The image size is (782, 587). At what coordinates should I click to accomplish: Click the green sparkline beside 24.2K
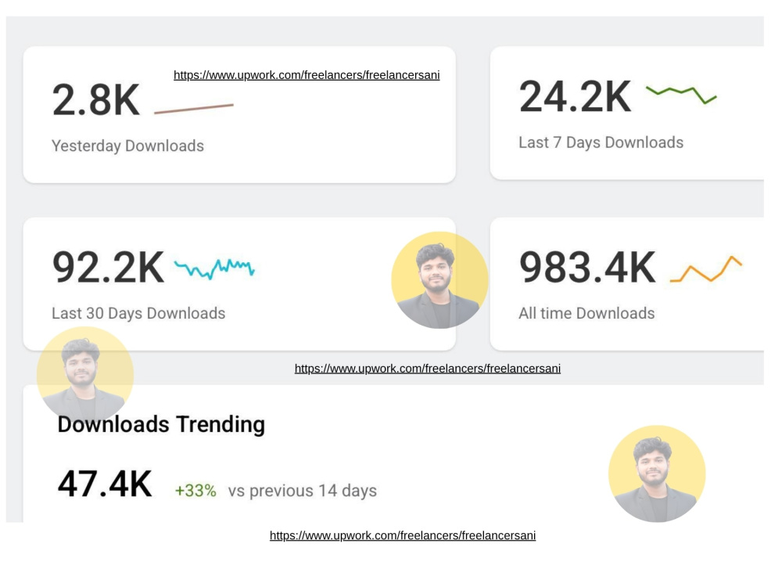click(681, 95)
